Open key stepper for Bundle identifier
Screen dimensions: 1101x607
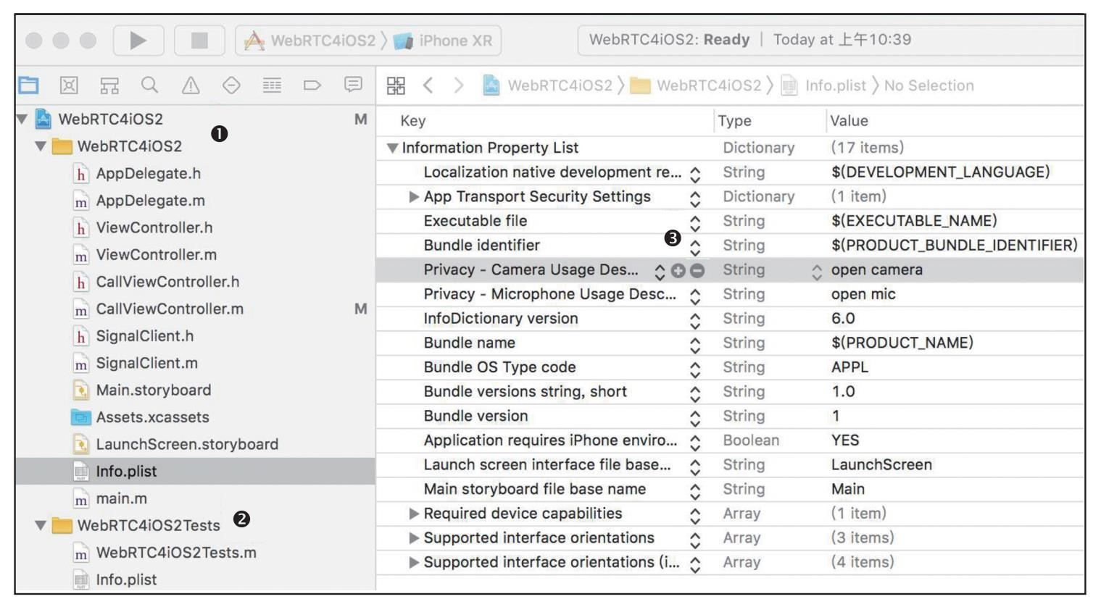pyautogui.click(x=695, y=247)
